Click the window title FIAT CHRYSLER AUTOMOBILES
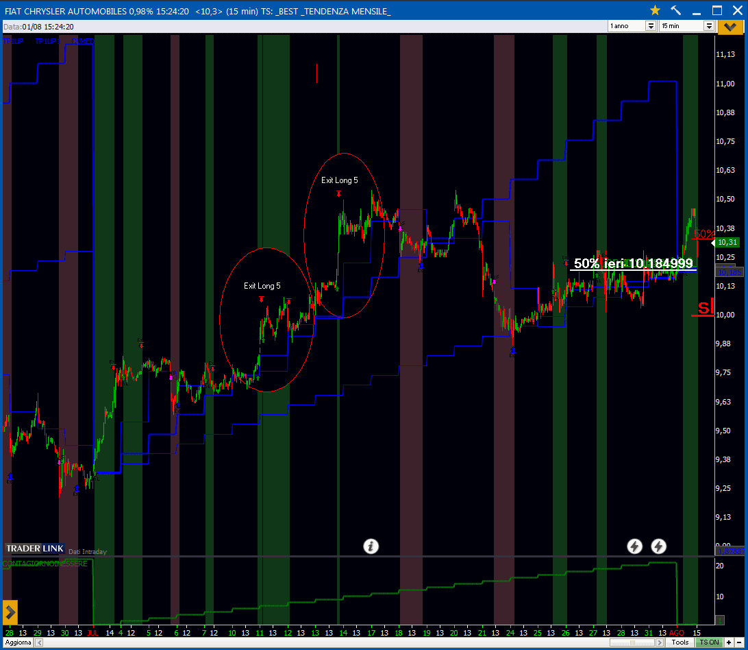748x650 pixels. tap(65, 11)
